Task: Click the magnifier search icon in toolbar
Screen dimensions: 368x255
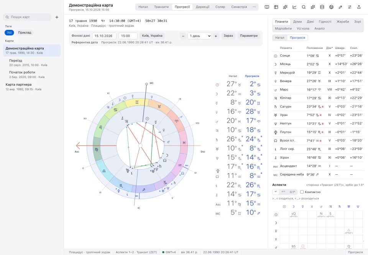Action: click(304, 7)
